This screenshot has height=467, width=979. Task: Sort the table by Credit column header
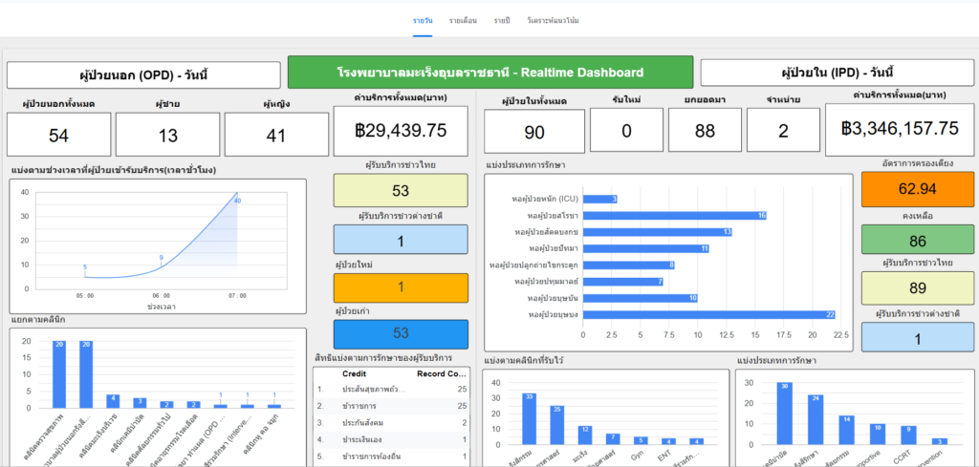(x=355, y=373)
